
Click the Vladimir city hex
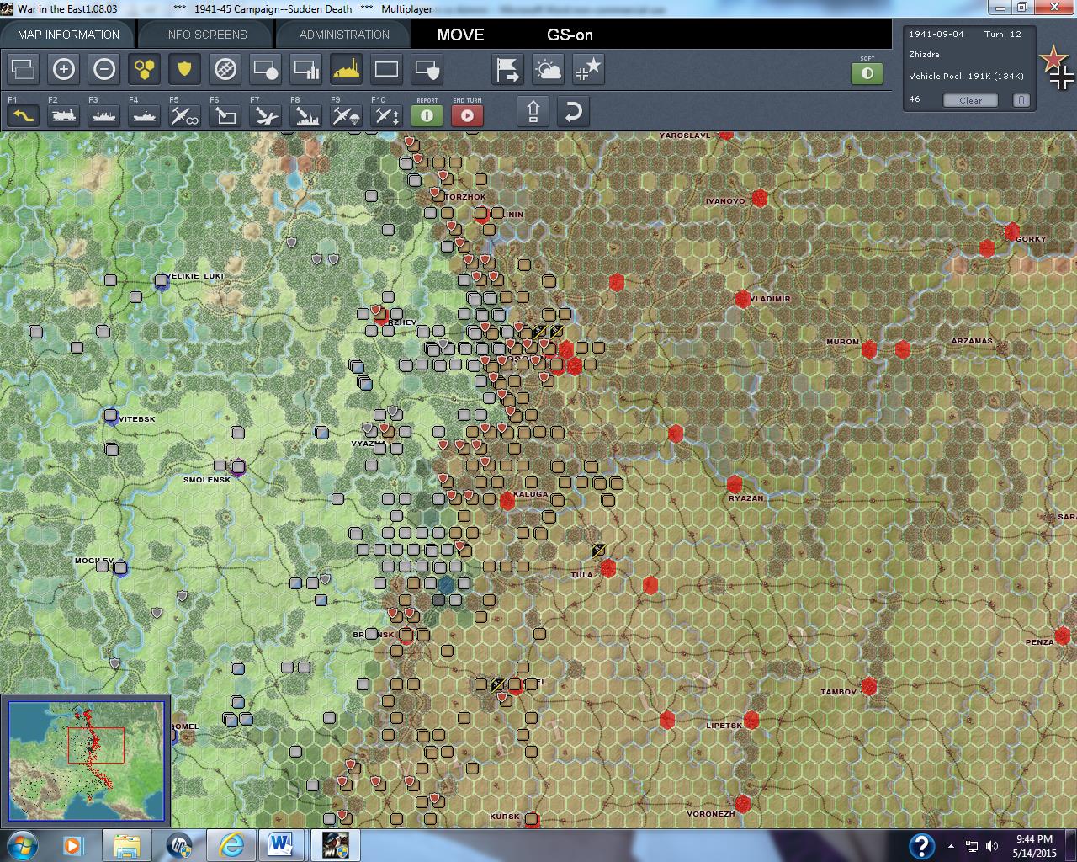pyautogui.click(x=742, y=299)
